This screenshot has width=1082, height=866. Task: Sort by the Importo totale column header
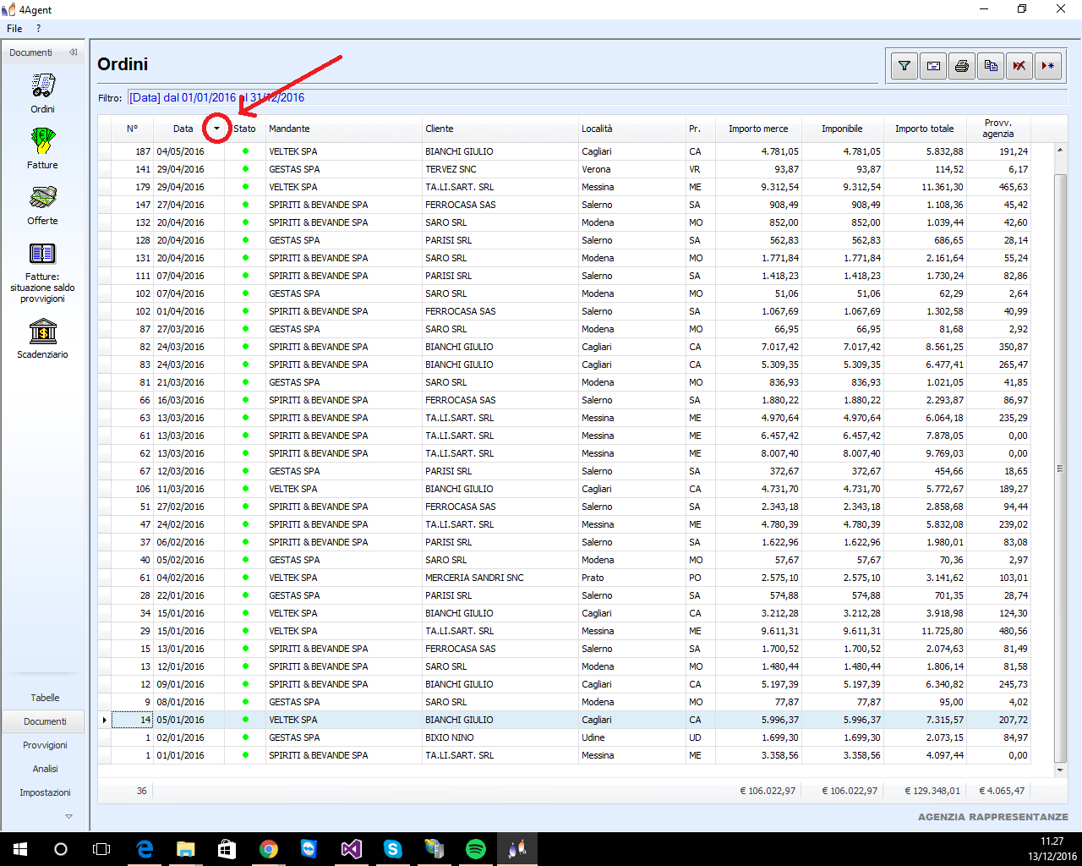pyautogui.click(x=924, y=129)
